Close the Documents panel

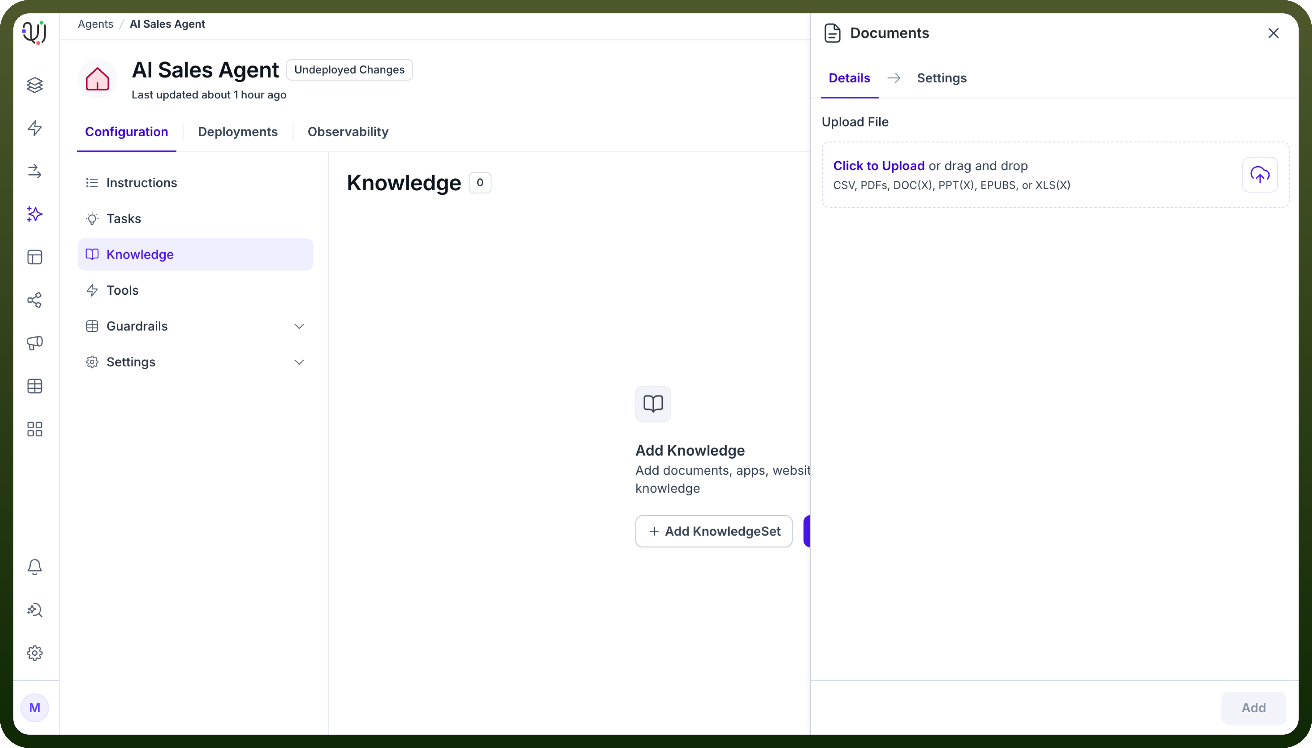pyautogui.click(x=1273, y=33)
